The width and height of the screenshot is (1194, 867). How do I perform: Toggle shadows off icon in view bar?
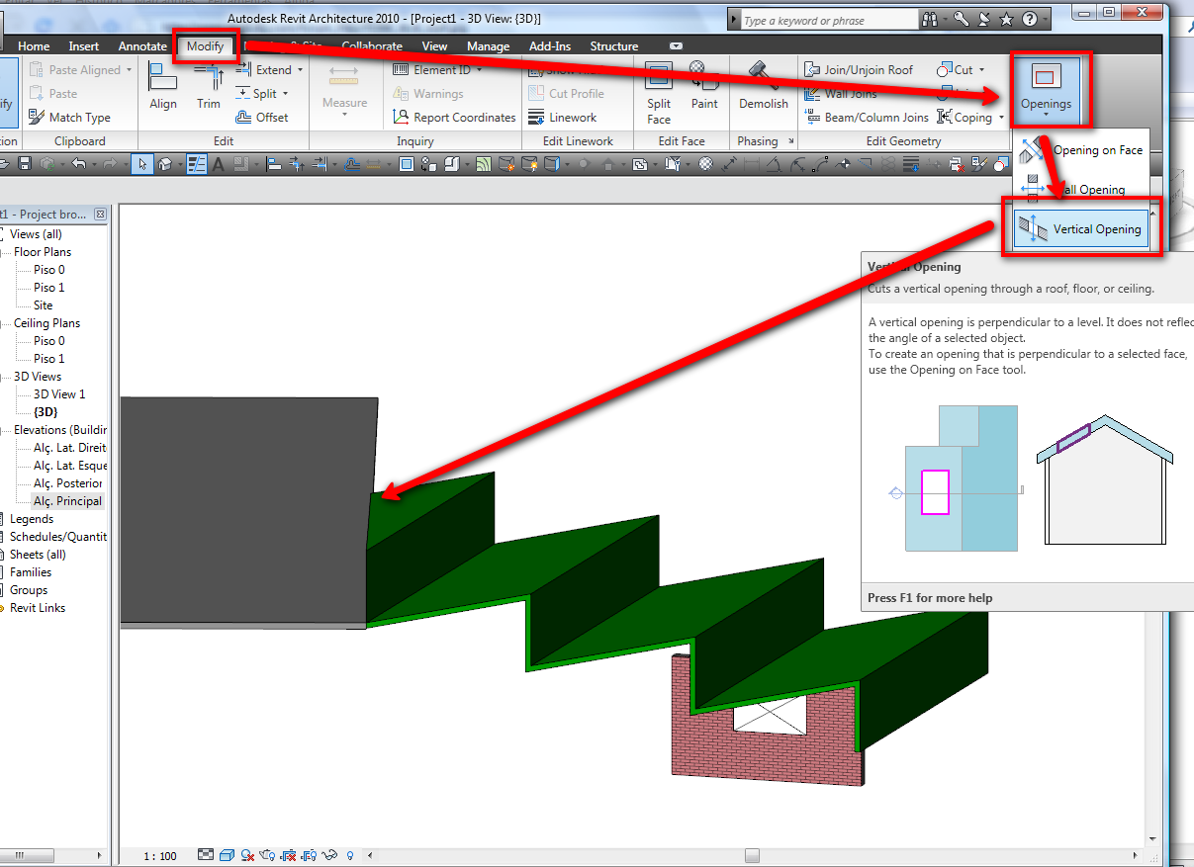pos(248,855)
